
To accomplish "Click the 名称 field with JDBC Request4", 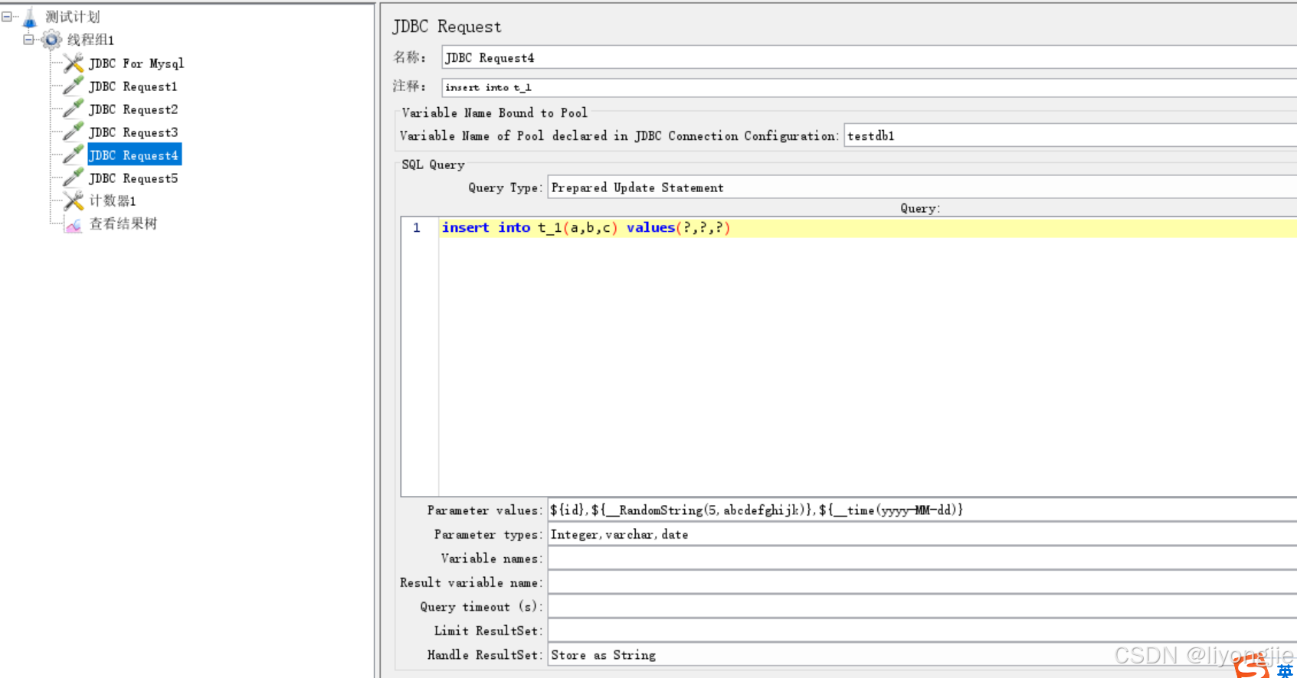I will [x=869, y=57].
